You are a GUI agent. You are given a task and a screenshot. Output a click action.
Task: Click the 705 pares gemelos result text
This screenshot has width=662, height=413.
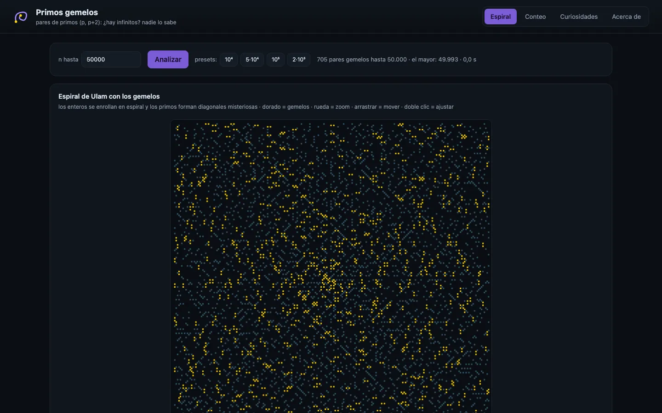coord(396,60)
